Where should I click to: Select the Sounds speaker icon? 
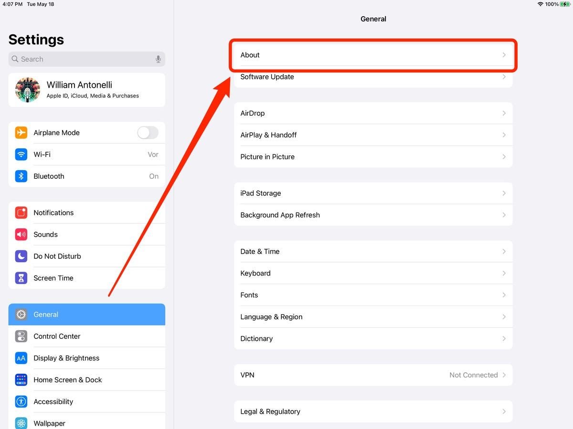pyautogui.click(x=21, y=234)
